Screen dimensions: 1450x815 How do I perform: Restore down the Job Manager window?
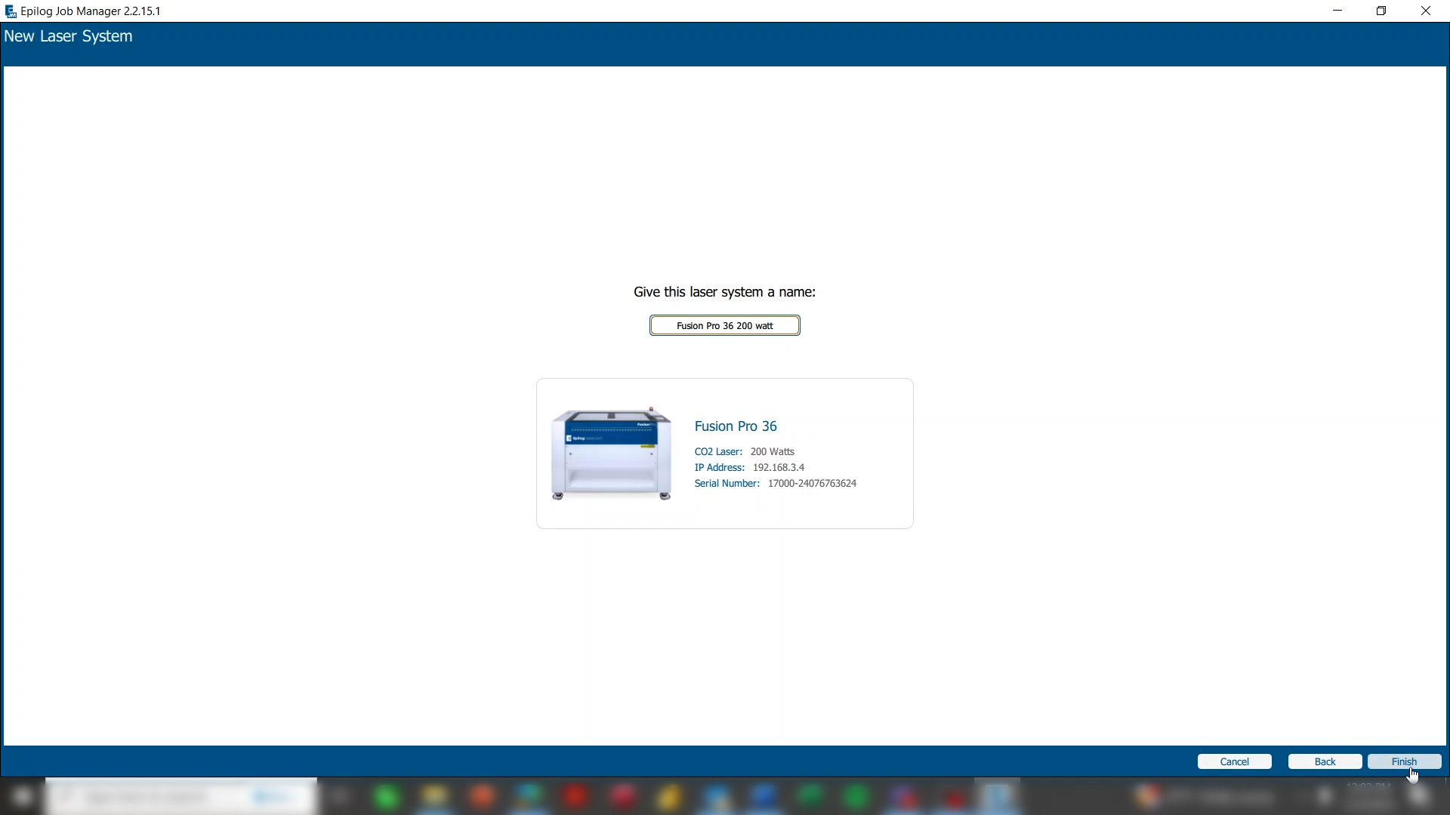[1381, 11]
